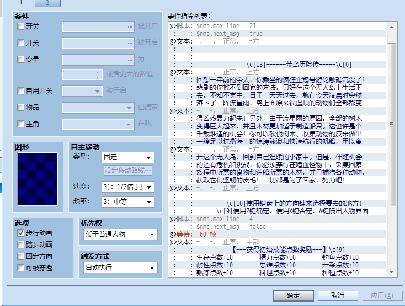Uncheck the 步行动画 option
Image resolution: width=405 pixels, height=306 pixels.
[x=20, y=233]
